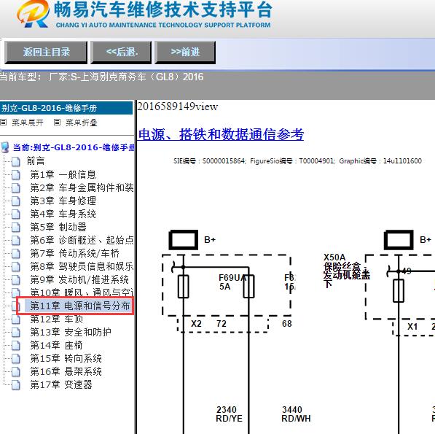This screenshot has width=435, height=434.
Task: Click the page icon beside 第7章
Action: pyautogui.click(x=16, y=254)
